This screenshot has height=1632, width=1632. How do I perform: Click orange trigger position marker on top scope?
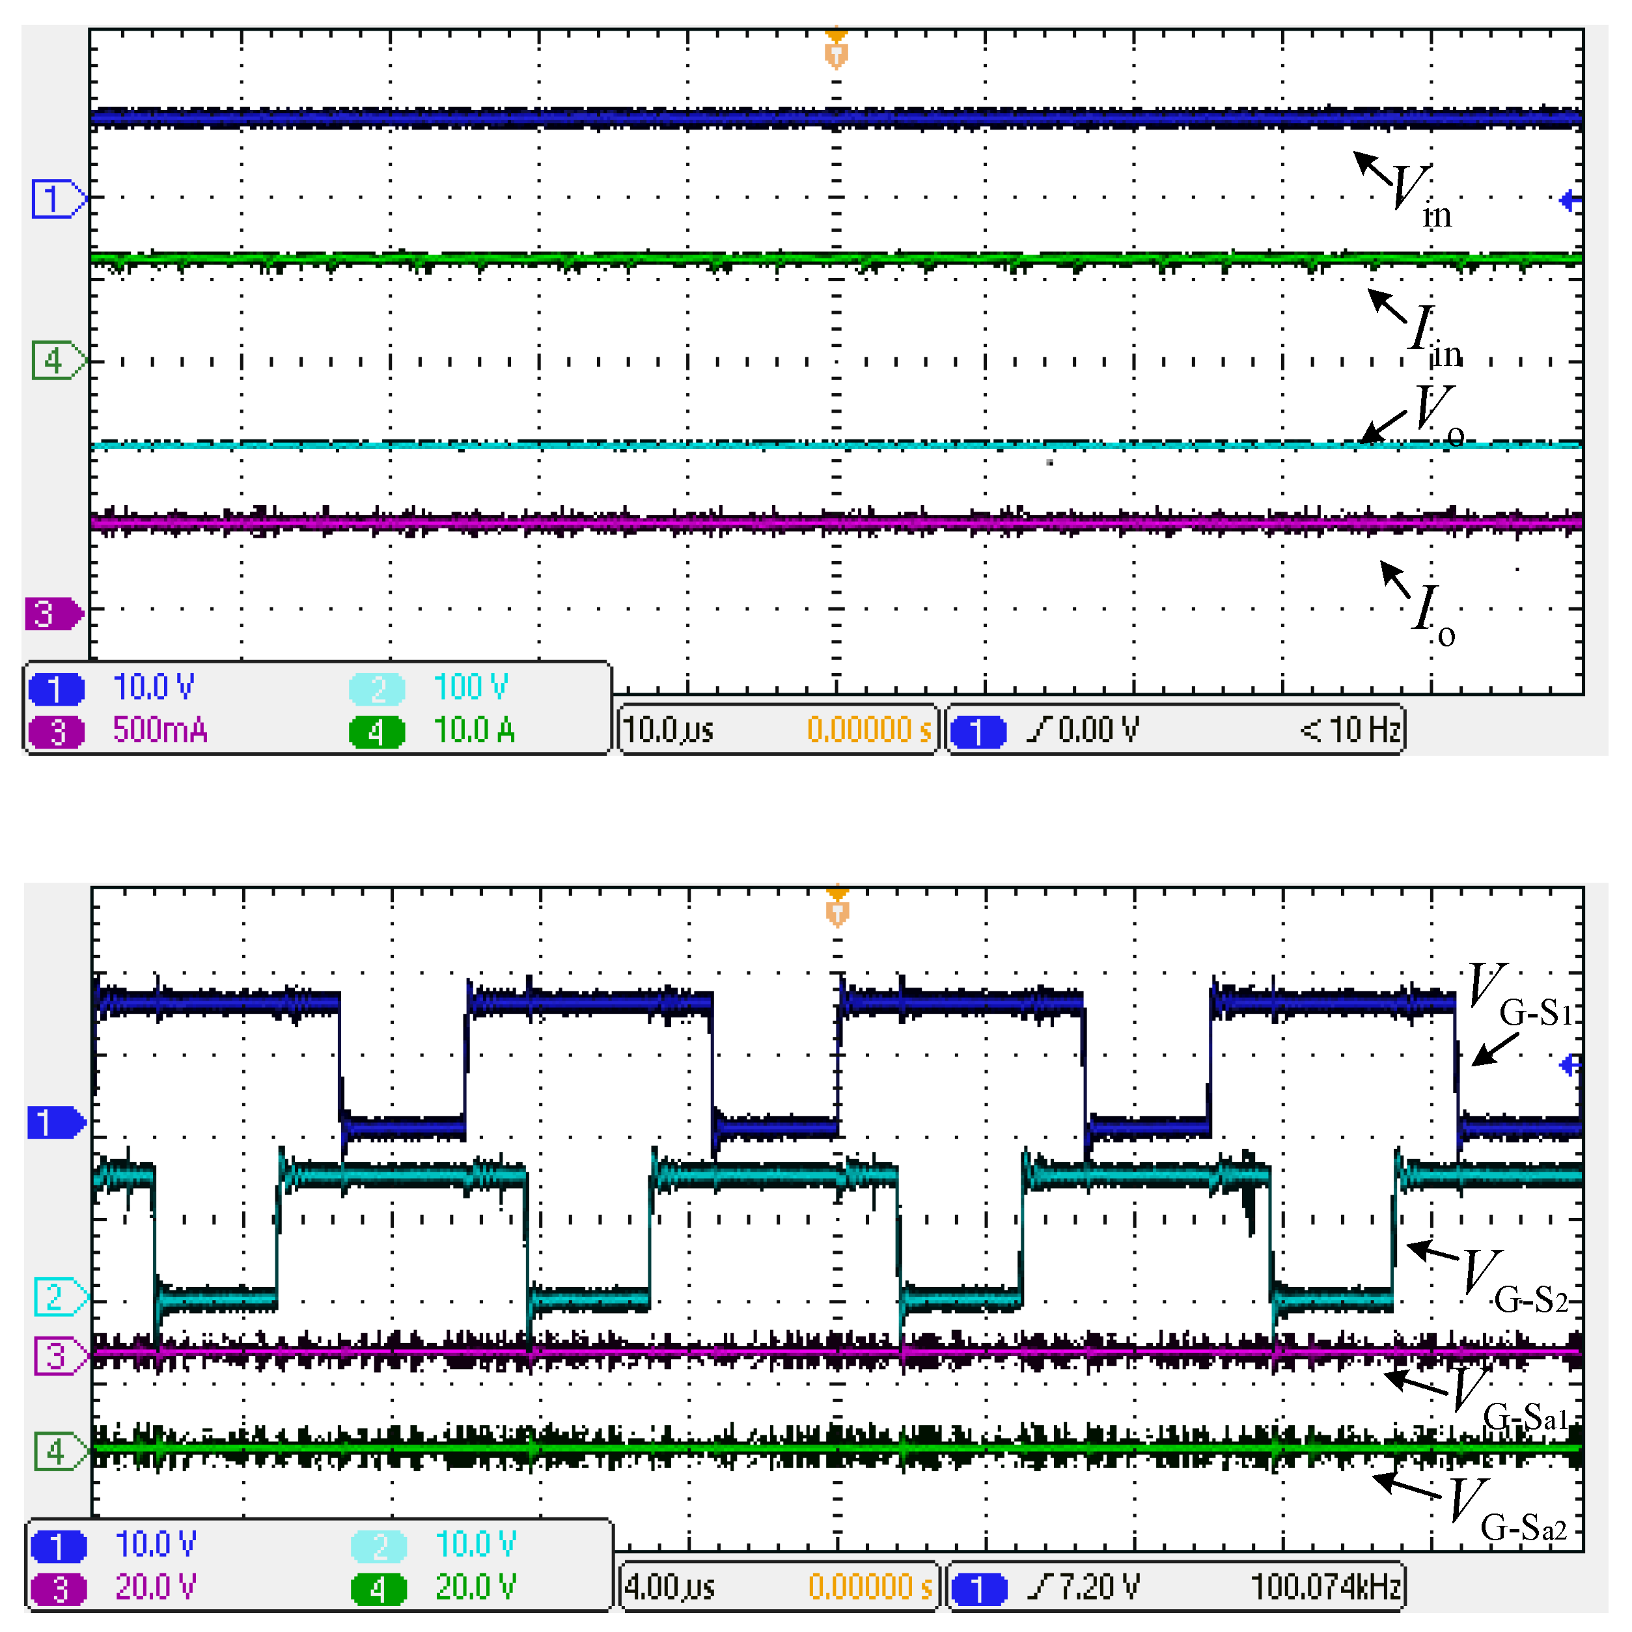coord(835,52)
